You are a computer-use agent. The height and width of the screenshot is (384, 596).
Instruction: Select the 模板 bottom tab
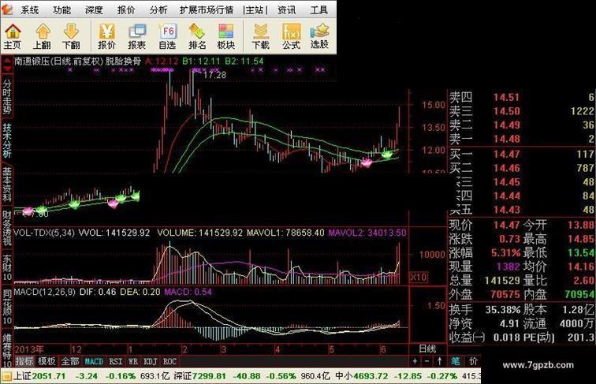click(47, 361)
